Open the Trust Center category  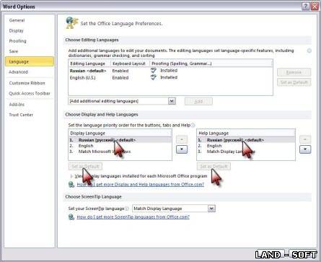tap(21, 115)
